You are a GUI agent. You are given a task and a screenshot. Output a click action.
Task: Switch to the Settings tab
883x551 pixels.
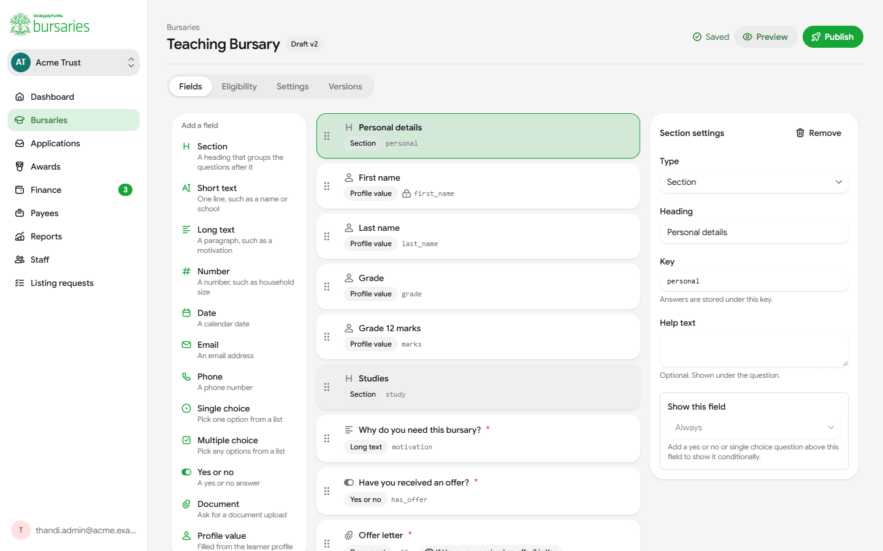[292, 86]
